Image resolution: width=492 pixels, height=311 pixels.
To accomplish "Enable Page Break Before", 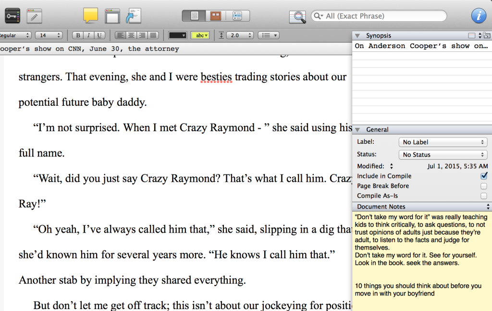I will point(484,186).
